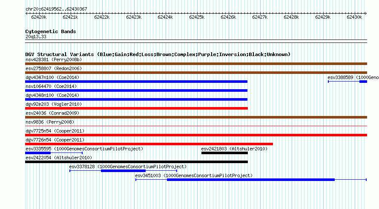Open variant label nsv428381 (Perry2008b)

click(x=54, y=59)
